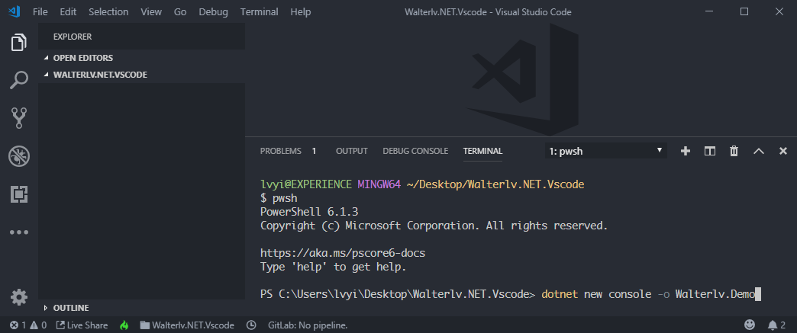
Task: Close the terminal panel
Action: click(x=782, y=151)
